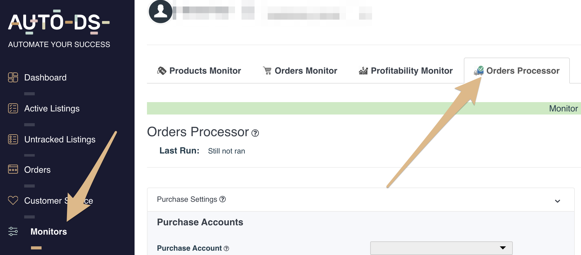Collapse the Purchase Settings chevron

pos(557,201)
